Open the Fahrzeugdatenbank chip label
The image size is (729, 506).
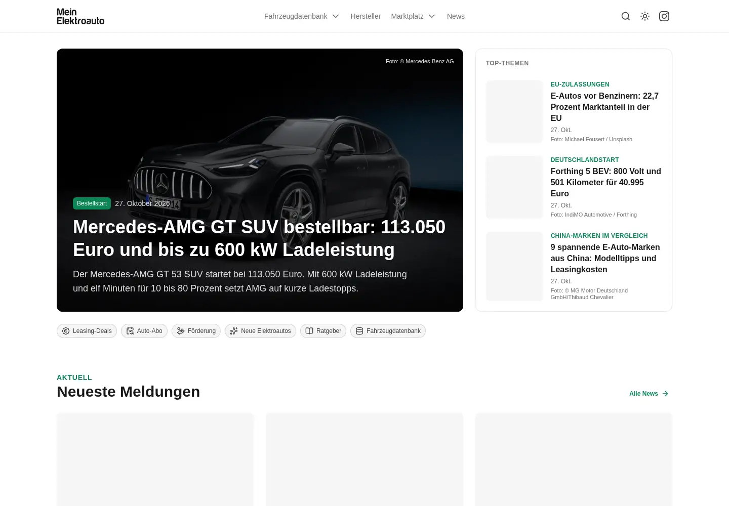click(x=393, y=331)
